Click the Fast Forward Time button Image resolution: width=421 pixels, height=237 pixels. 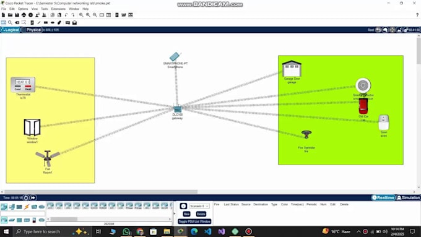click(x=33, y=198)
